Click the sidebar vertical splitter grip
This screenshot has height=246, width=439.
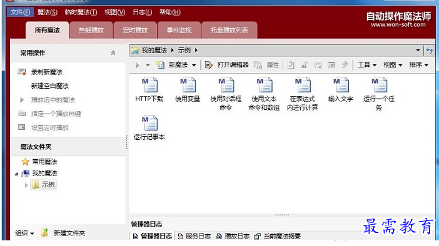point(127,142)
